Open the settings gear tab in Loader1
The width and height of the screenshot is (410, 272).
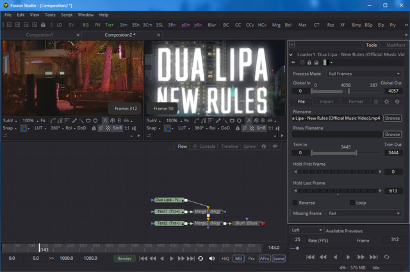[x=386, y=101]
